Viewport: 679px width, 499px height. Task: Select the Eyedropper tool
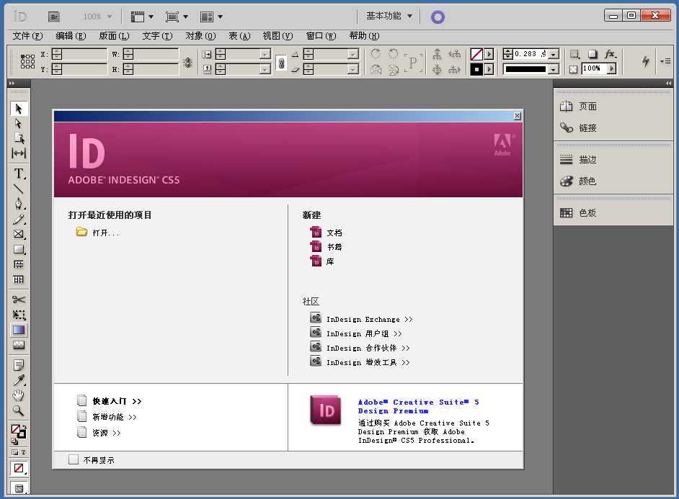pos(19,380)
